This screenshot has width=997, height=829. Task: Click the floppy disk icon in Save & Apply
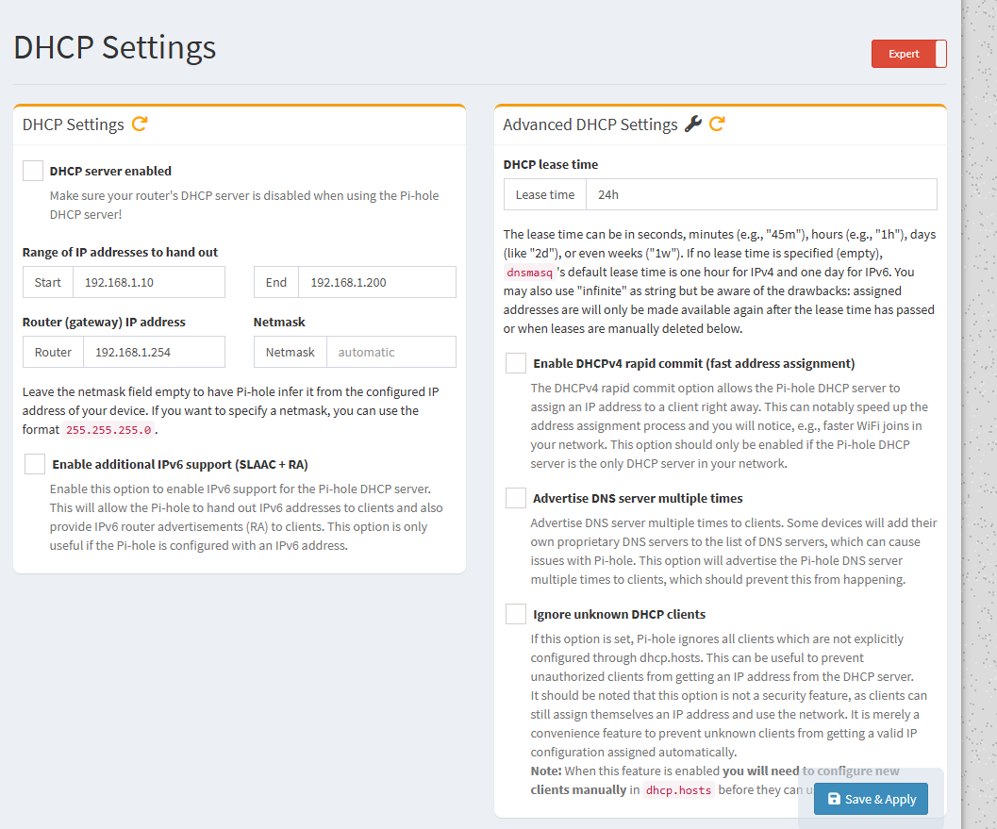point(834,799)
